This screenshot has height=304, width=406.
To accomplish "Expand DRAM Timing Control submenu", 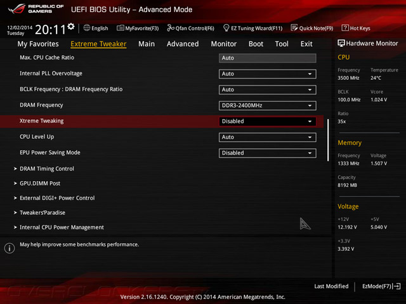I will tap(47, 169).
